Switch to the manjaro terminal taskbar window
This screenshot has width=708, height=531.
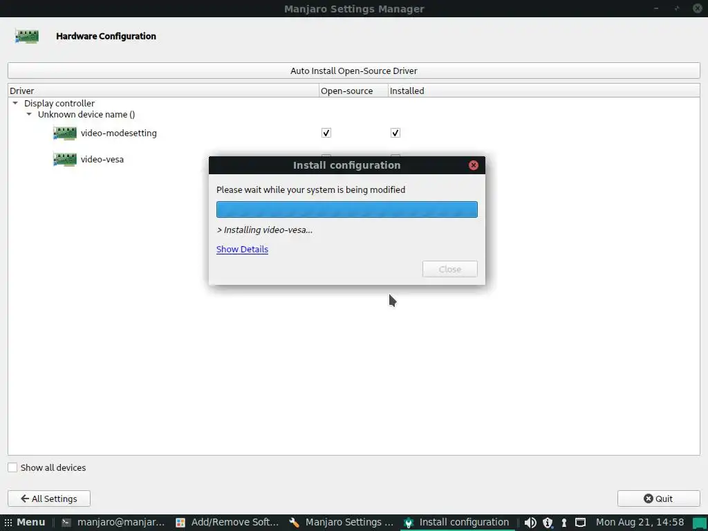(113, 523)
